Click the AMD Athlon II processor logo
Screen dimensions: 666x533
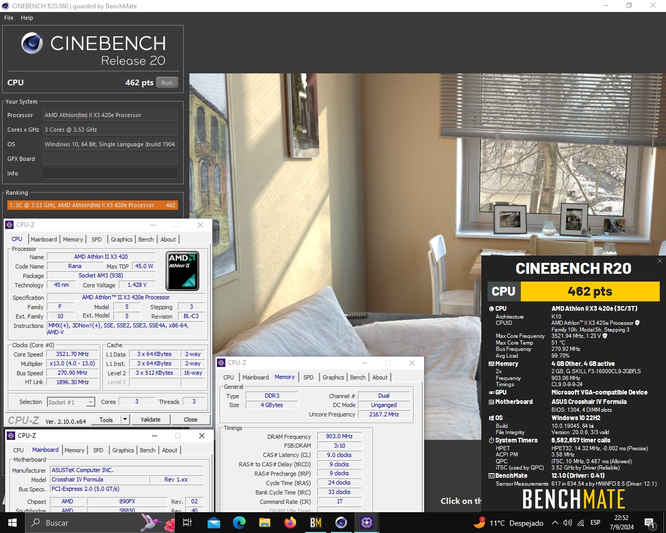[x=182, y=271]
